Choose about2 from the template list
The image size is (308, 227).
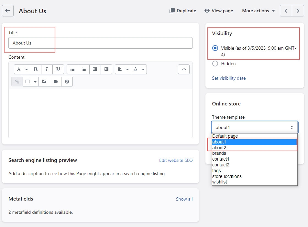[219, 148]
